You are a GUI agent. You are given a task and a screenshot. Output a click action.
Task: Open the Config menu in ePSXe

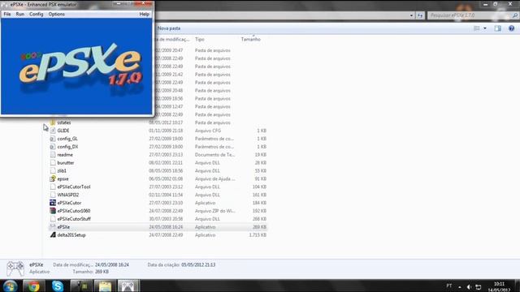tap(36, 15)
